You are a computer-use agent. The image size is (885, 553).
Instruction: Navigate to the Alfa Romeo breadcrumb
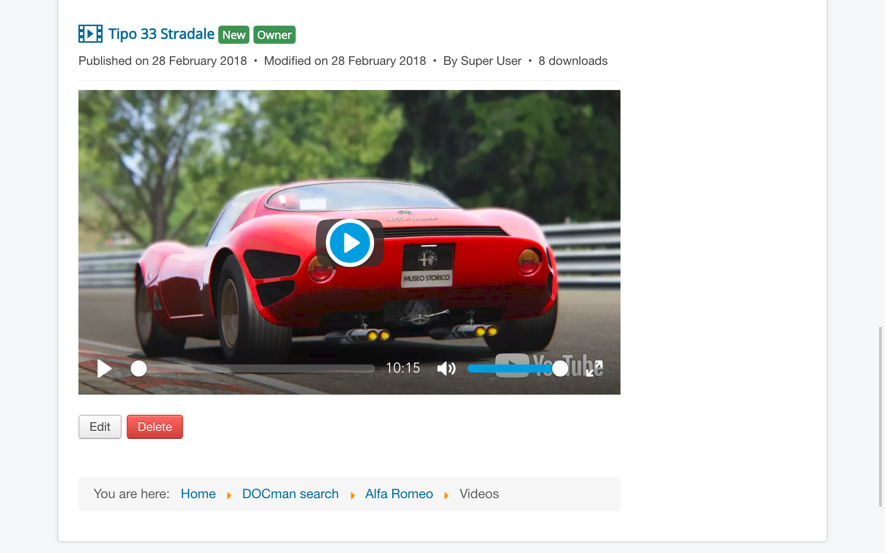(399, 494)
